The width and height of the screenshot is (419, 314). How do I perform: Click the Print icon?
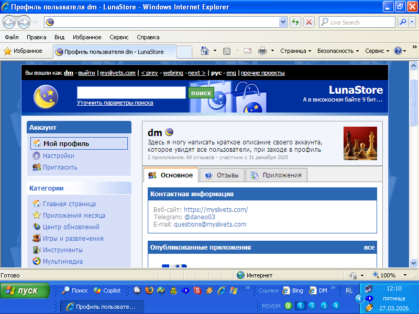262,50
